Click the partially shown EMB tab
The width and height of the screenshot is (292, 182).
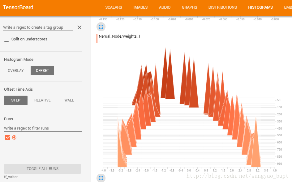[288, 7]
